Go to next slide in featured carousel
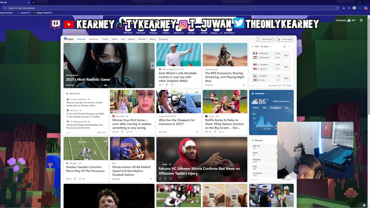Viewport: 370px width, 208px height. tap(152, 66)
